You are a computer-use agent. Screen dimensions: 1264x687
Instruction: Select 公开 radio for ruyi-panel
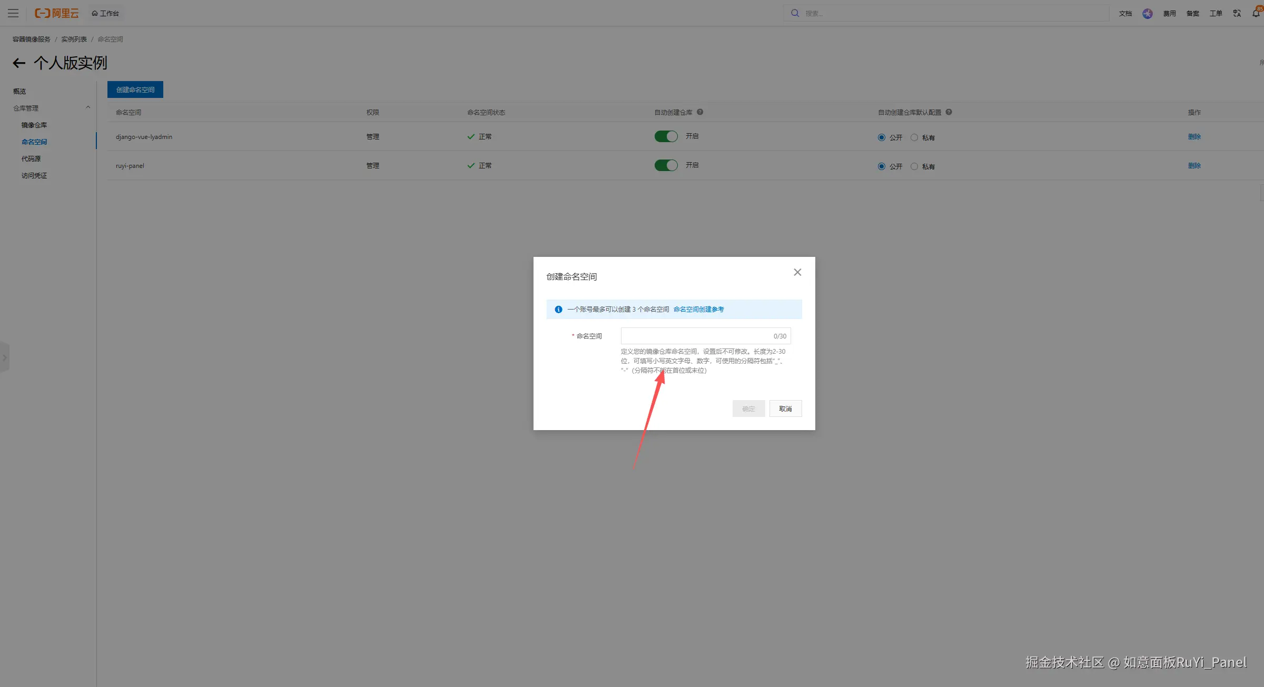(882, 166)
